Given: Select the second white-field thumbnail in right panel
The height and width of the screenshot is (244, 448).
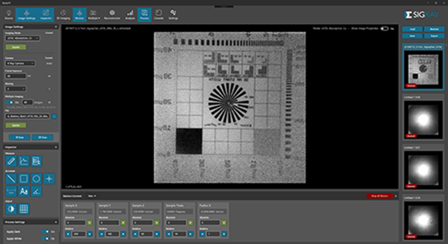Looking at the screenshot, I should click(x=423, y=170).
